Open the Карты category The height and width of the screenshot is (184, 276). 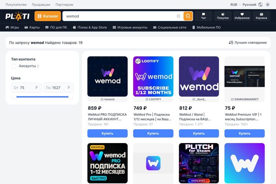click(32, 28)
